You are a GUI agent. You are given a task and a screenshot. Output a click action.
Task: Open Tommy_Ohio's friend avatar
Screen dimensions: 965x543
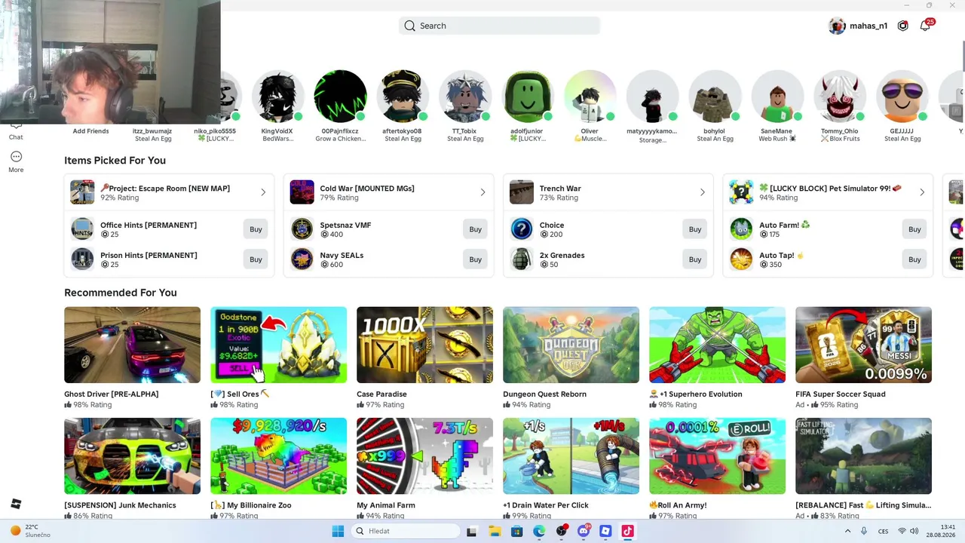(840, 97)
